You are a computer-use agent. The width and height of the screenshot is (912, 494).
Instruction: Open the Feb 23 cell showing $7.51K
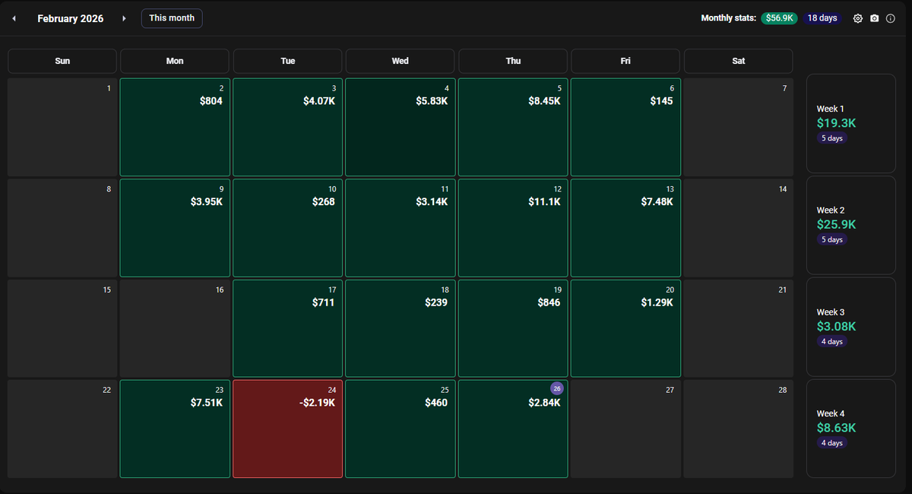coord(175,429)
